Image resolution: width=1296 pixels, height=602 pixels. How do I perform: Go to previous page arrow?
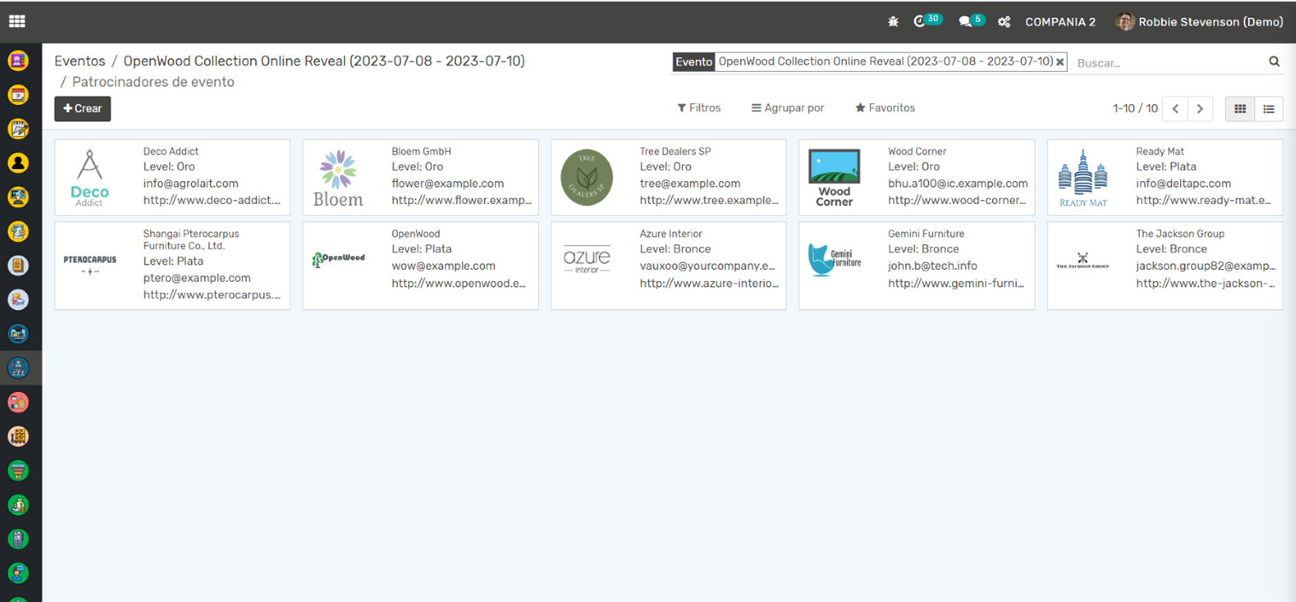pos(1176,108)
